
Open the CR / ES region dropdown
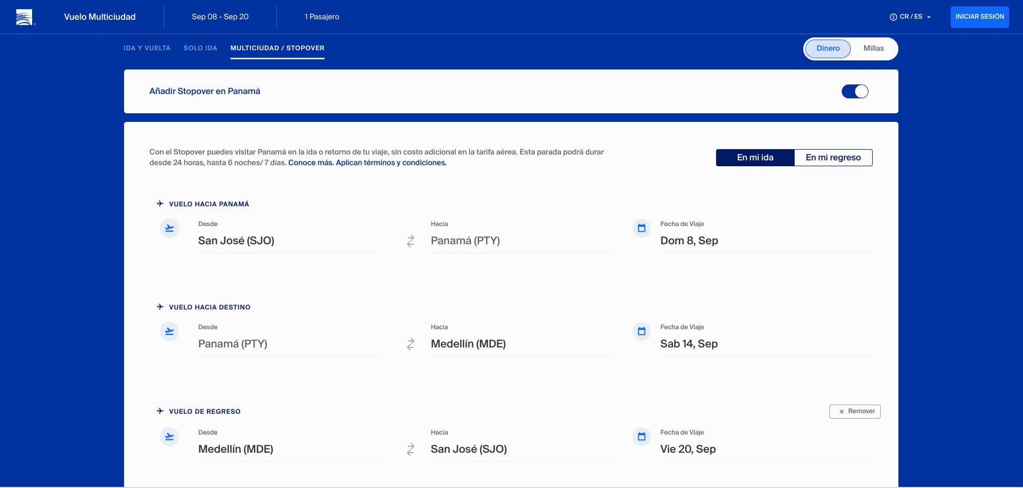tap(910, 17)
